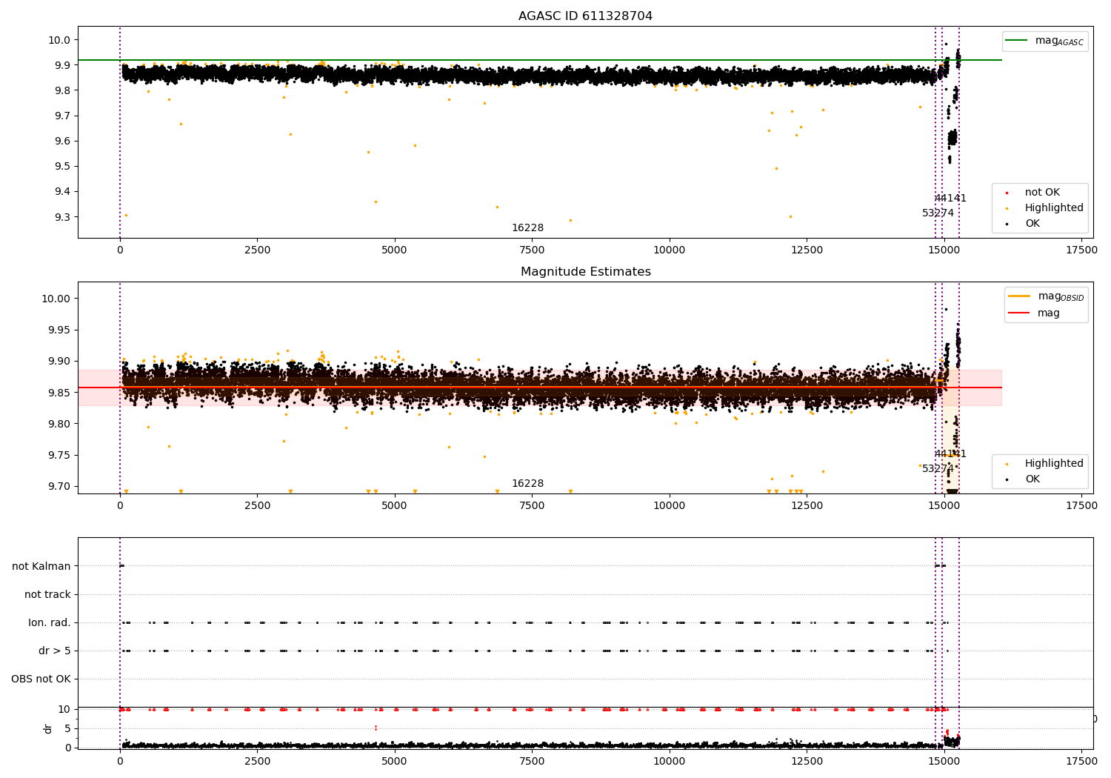The image size is (1111, 778).
Task: Click the red line sample beside 'mag' legend
Action: pyautogui.click(x=1018, y=313)
